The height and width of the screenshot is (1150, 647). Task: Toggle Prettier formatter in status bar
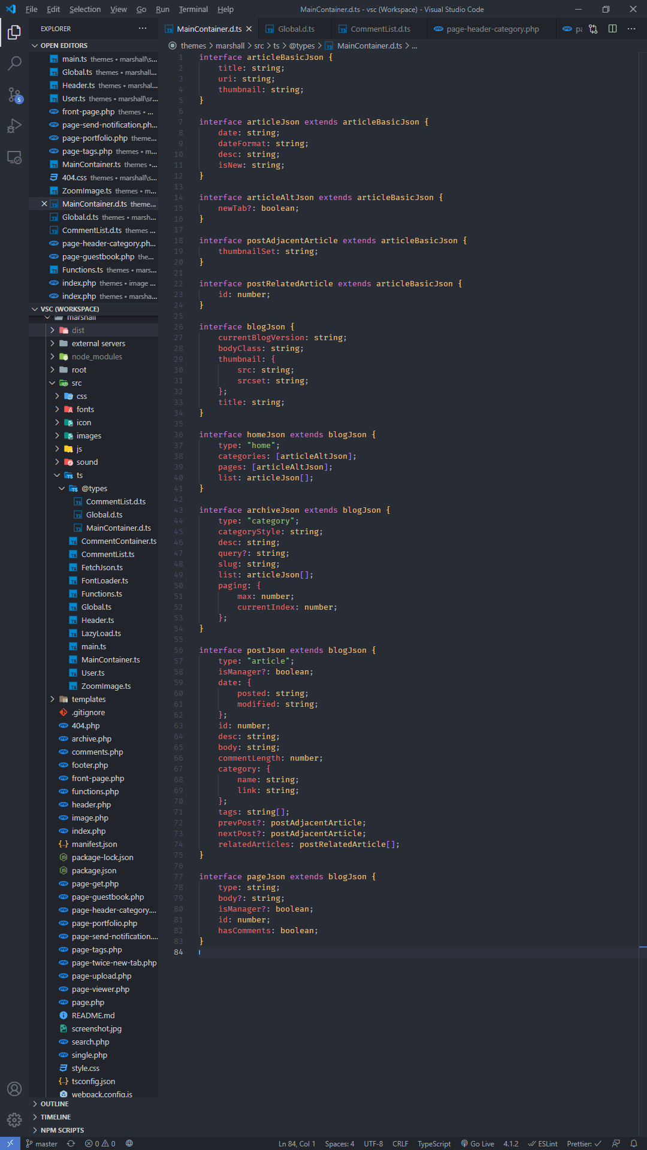tap(583, 1143)
